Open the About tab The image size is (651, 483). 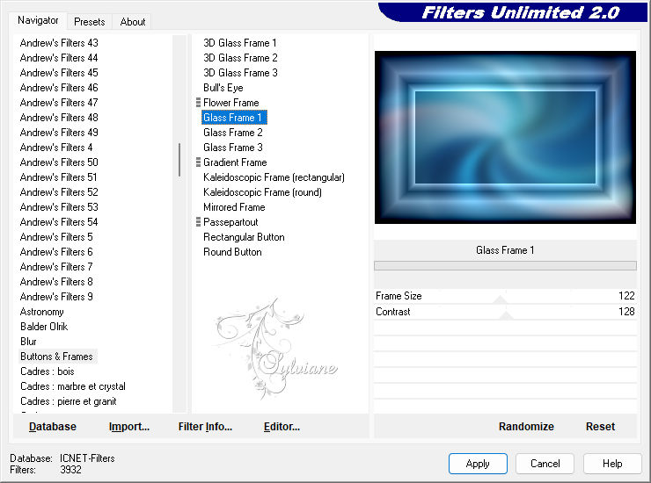pyautogui.click(x=133, y=22)
